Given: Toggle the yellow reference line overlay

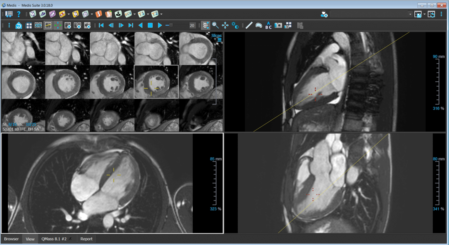Looking at the screenshot, I should click(x=48, y=25).
